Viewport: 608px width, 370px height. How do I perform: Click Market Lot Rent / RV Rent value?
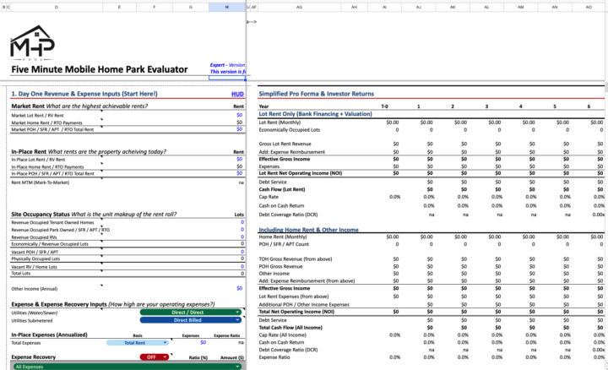pos(239,115)
